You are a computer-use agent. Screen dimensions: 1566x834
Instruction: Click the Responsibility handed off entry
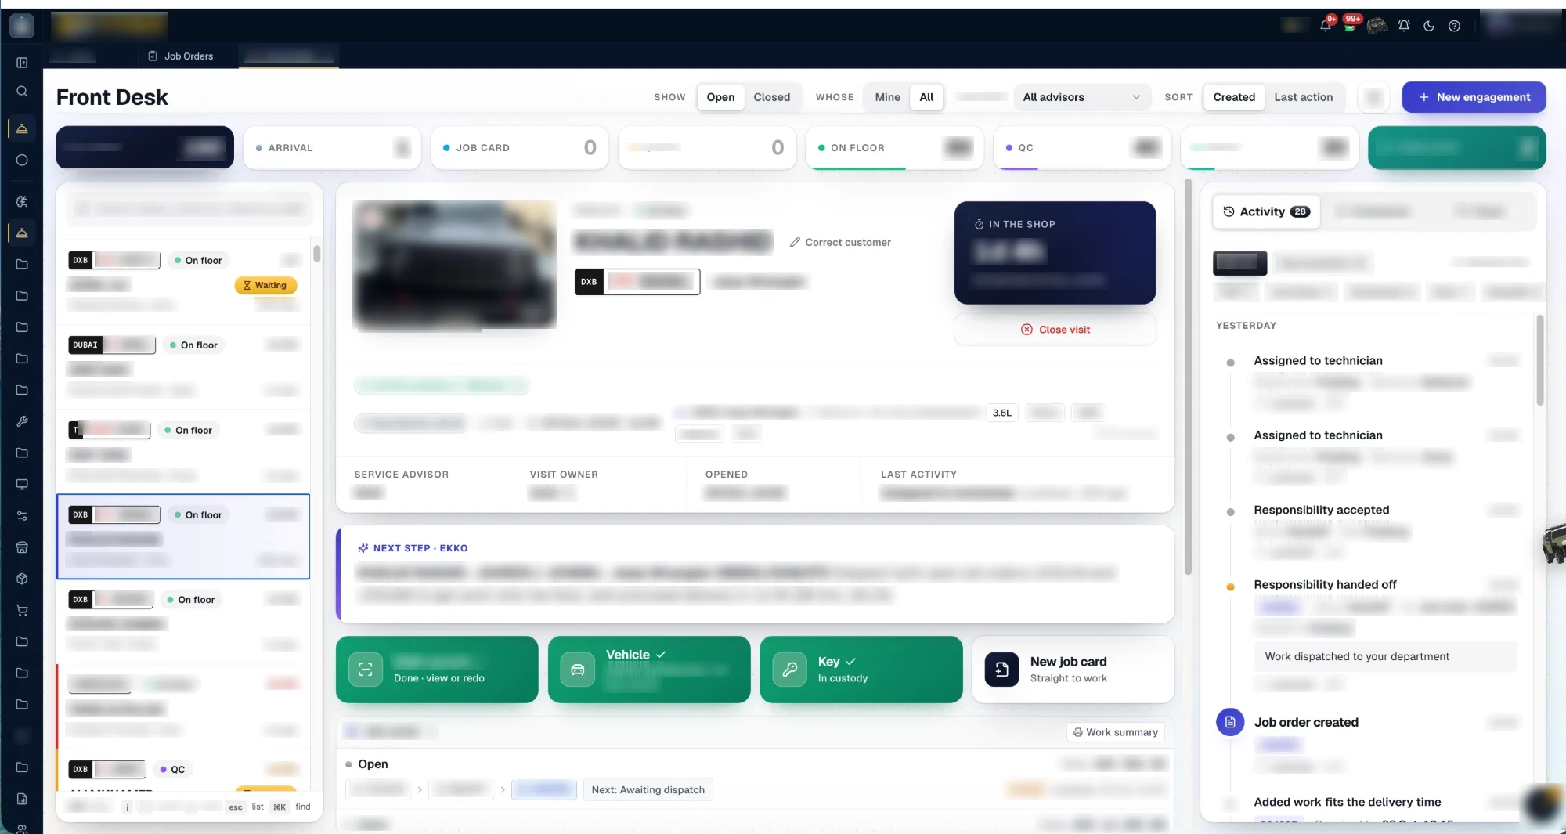tap(1325, 585)
